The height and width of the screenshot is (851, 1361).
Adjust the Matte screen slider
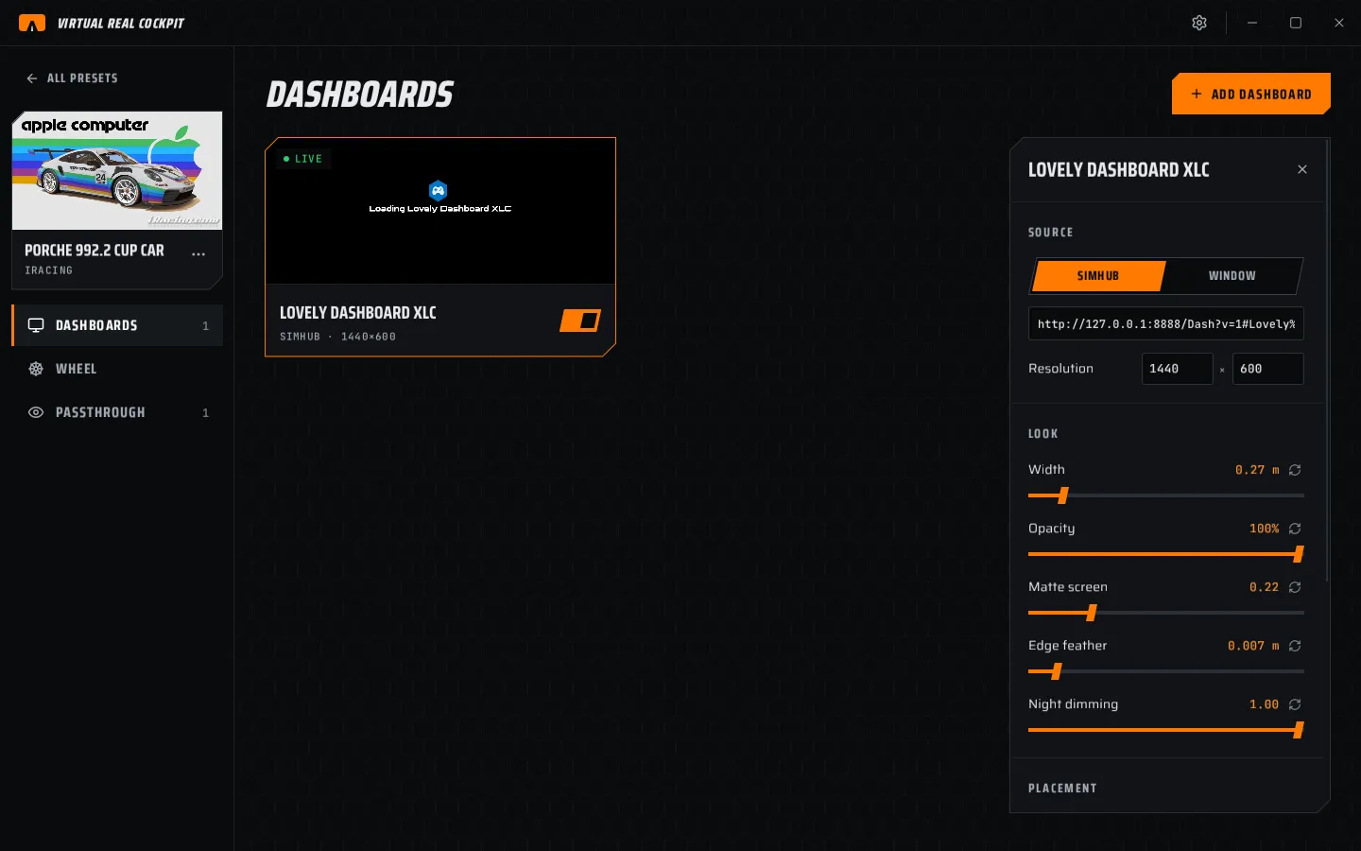pos(1166,613)
